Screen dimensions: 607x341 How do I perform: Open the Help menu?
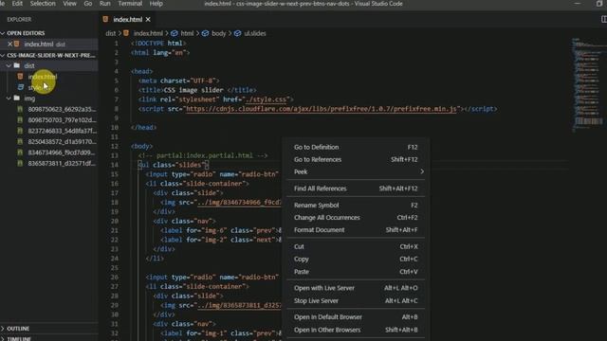[156, 4]
